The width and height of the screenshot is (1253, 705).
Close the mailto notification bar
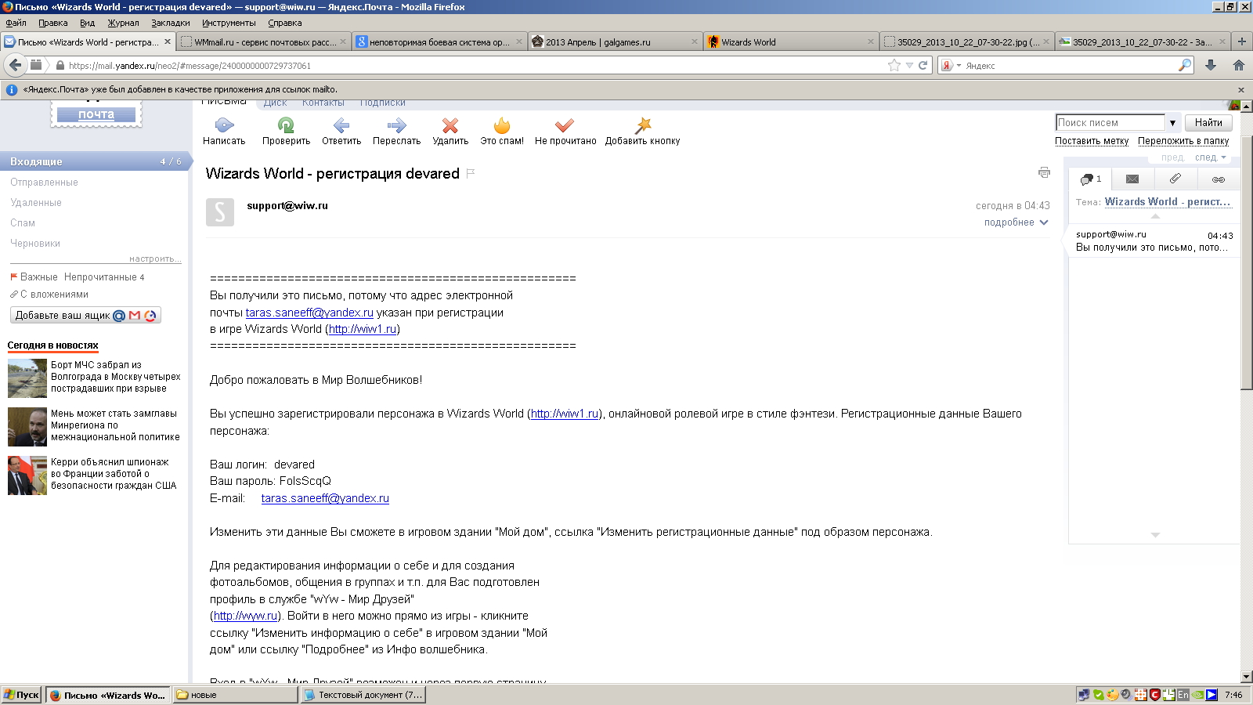point(1241,90)
